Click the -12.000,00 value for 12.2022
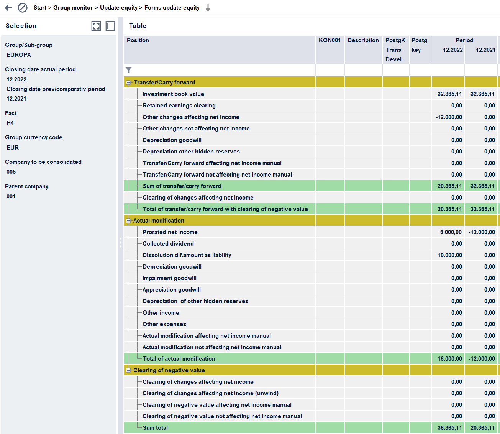This screenshot has height=434, width=500. 449,117
